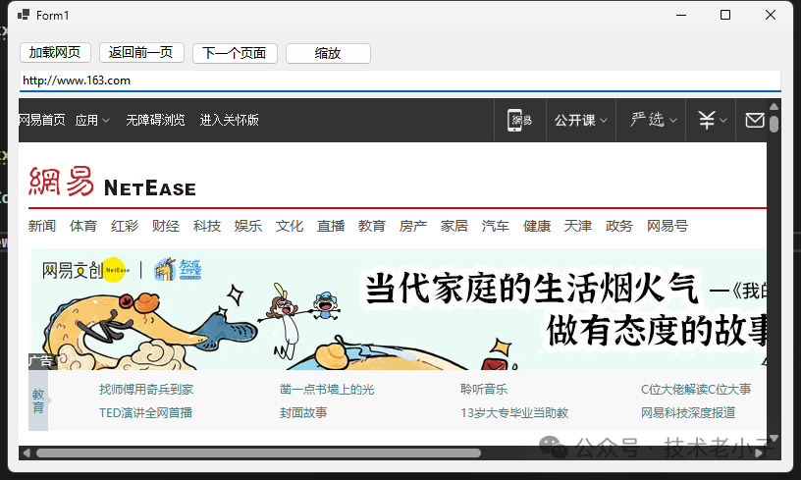The width and height of the screenshot is (801, 480).
Task: Go to the 科技 navigation section
Action: pos(207,226)
